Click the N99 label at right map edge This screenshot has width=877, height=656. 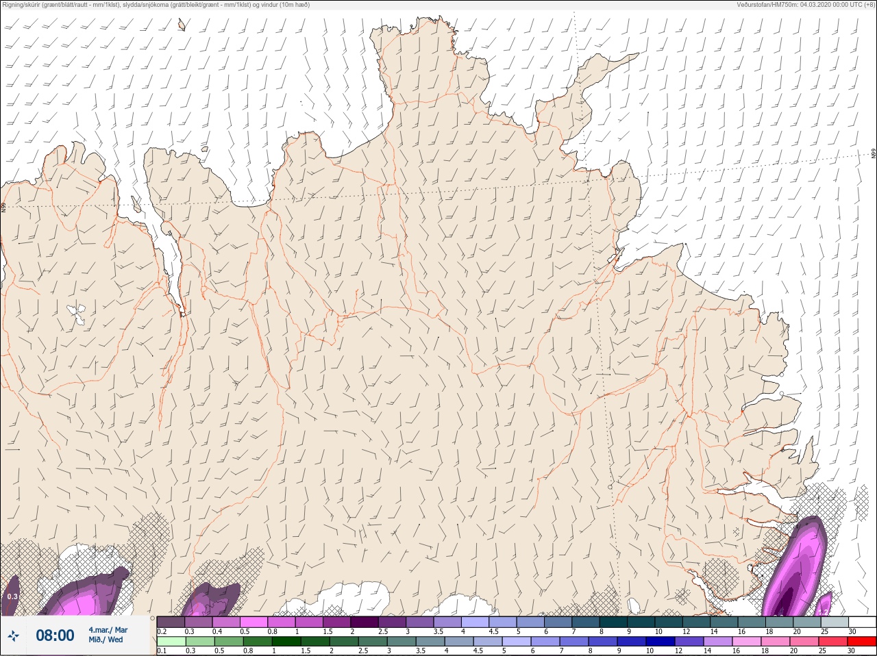point(874,154)
